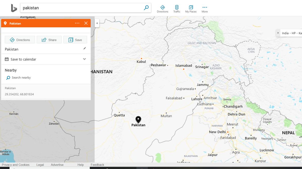Click the NEPAL country label
Screen dimensions: 302x169
coord(288,133)
